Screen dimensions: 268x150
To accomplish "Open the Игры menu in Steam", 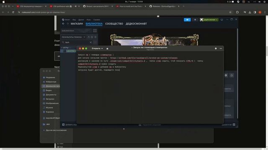I will [88, 20].
